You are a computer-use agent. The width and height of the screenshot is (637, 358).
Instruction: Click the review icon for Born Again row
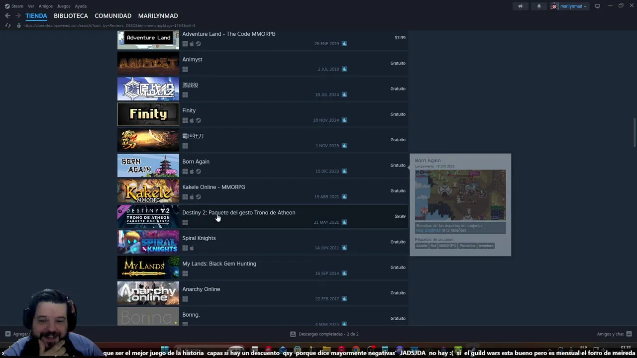(x=344, y=171)
